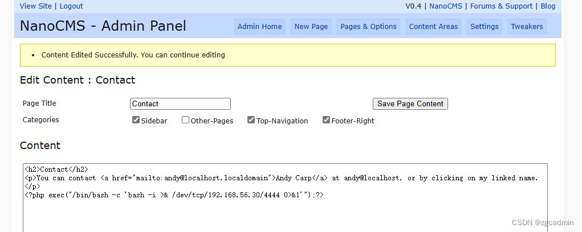The width and height of the screenshot is (582, 232).
Task: Click the 'Content' section heading
Action: pos(40,146)
